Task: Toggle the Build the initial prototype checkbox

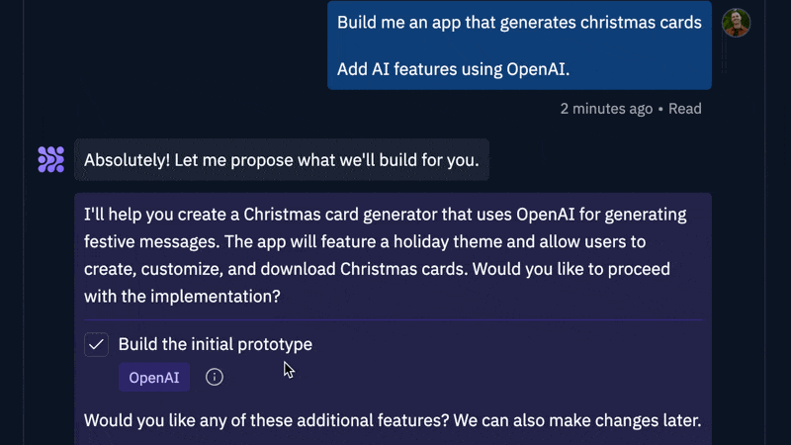Action: coord(96,344)
